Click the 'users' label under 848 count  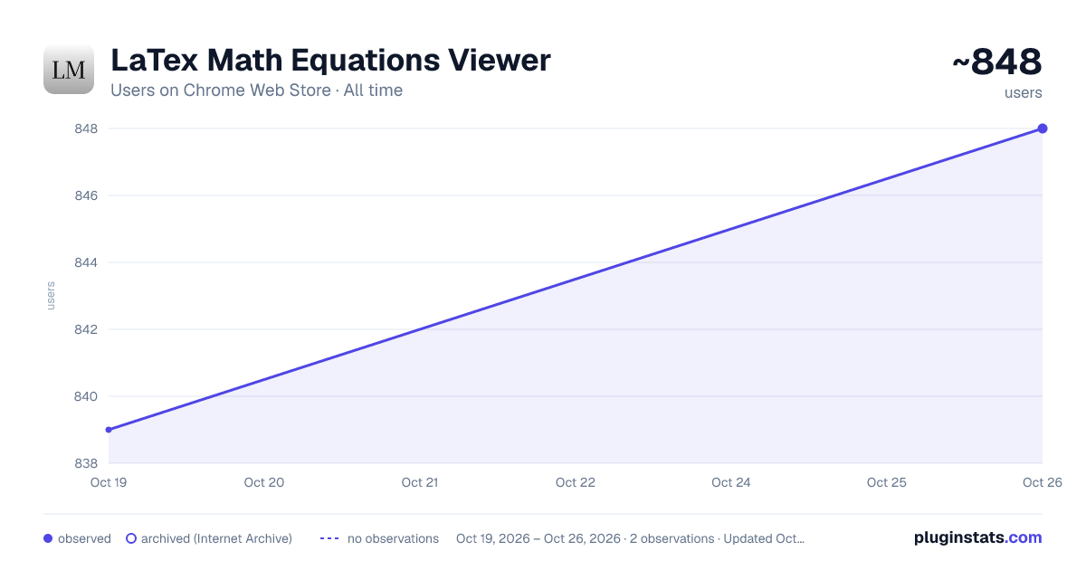pyautogui.click(x=1024, y=92)
